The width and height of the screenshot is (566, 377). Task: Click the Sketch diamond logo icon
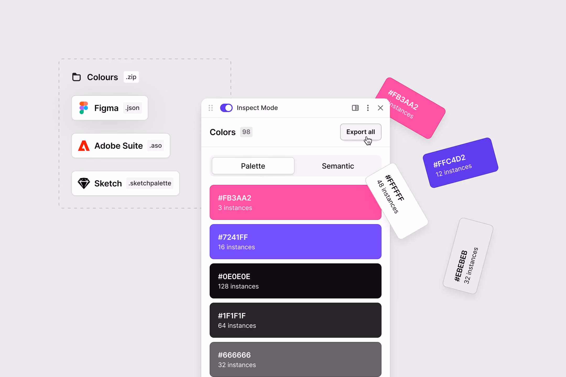(84, 183)
